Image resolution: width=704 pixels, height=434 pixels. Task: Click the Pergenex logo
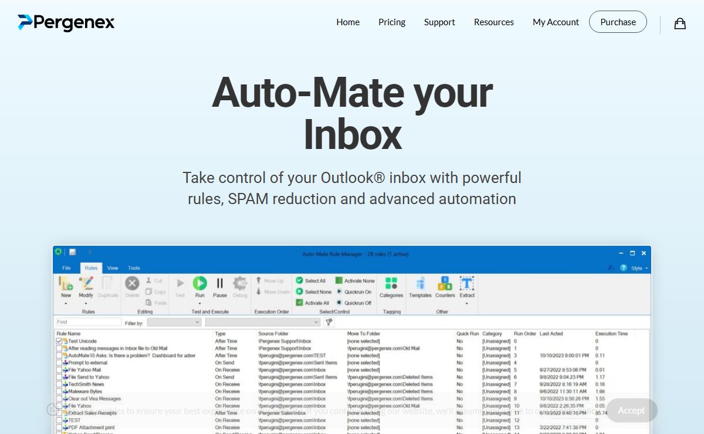[x=66, y=22]
